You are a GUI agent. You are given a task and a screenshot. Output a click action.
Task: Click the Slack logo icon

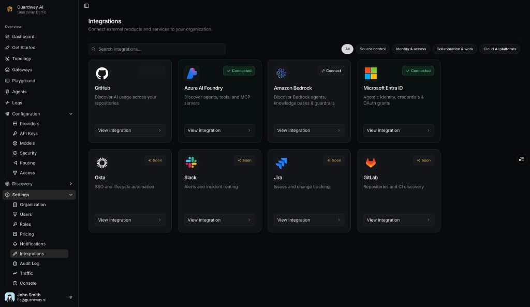(192, 163)
